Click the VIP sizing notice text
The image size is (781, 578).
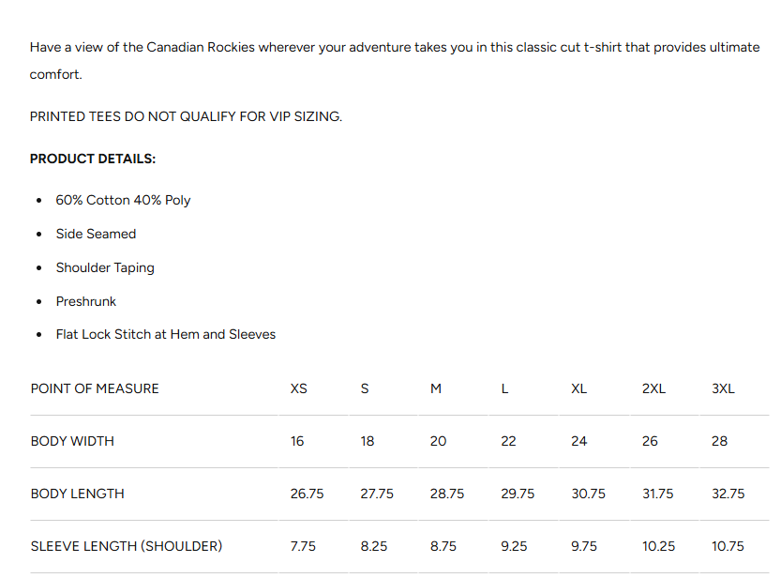tap(186, 117)
